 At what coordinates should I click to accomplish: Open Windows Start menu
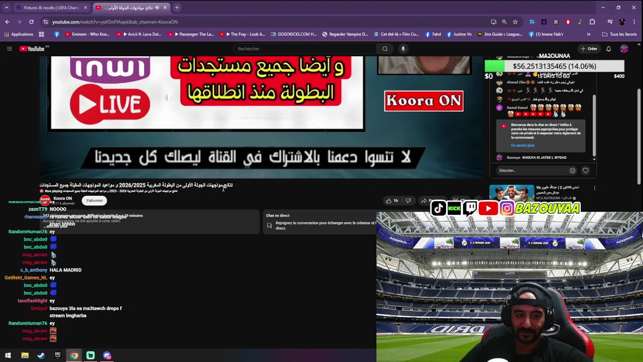(x=8, y=355)
